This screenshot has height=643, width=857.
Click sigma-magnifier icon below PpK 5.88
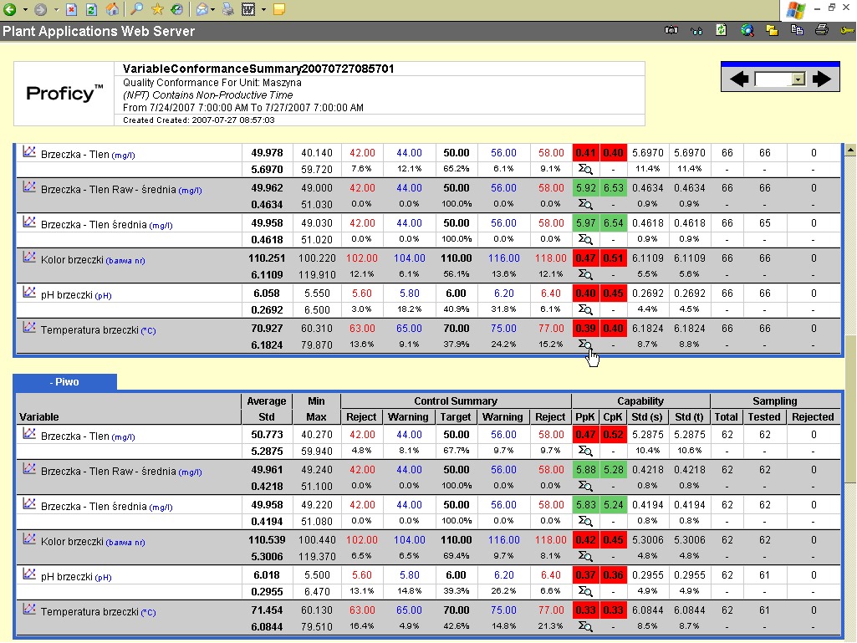point(585,486)
